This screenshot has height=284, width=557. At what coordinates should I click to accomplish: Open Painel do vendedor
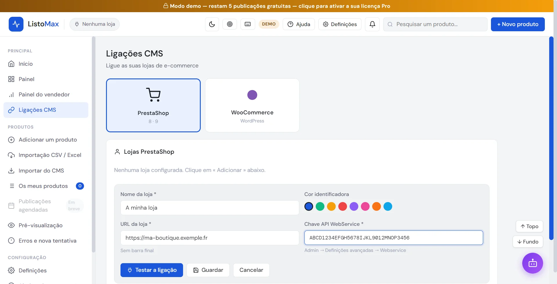(46, 94)
